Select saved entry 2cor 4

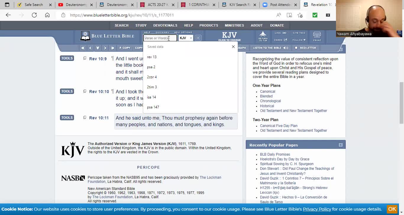click(190, 77)
